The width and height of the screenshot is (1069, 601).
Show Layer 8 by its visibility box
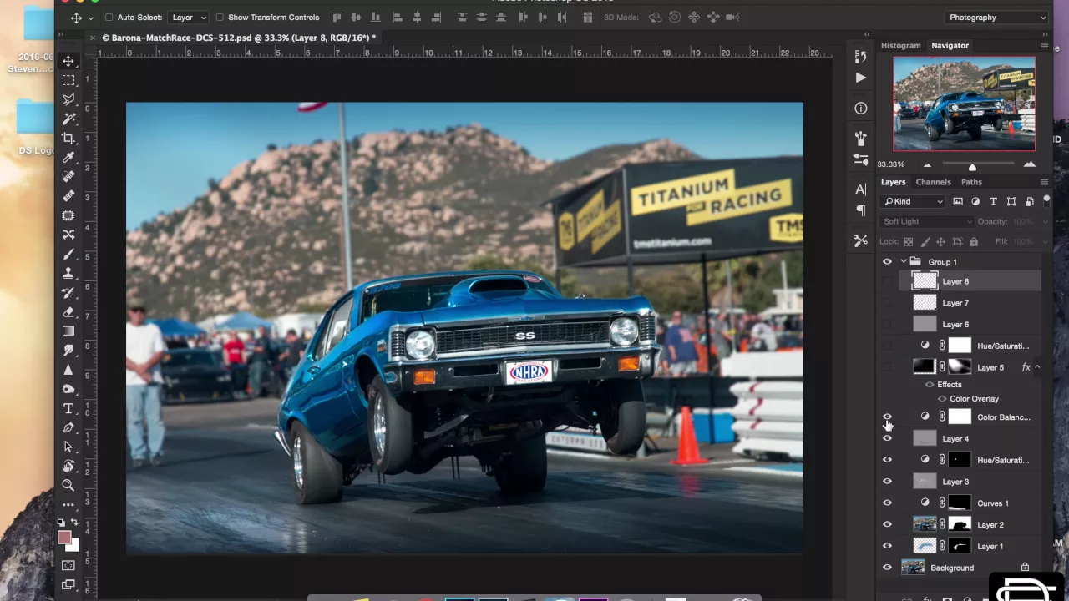pyautogui.click(x=887, y=282)
